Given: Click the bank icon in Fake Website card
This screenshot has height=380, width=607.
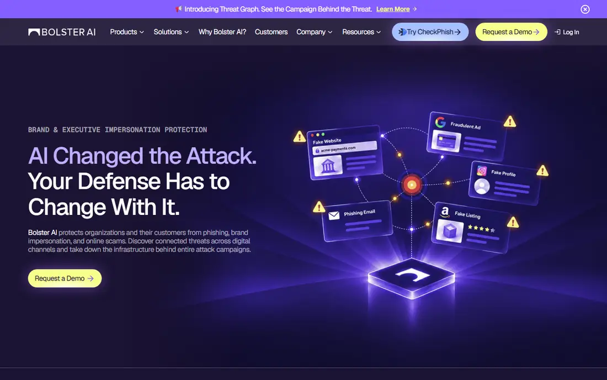Looking at the screenshot, I should coord(328,166).
